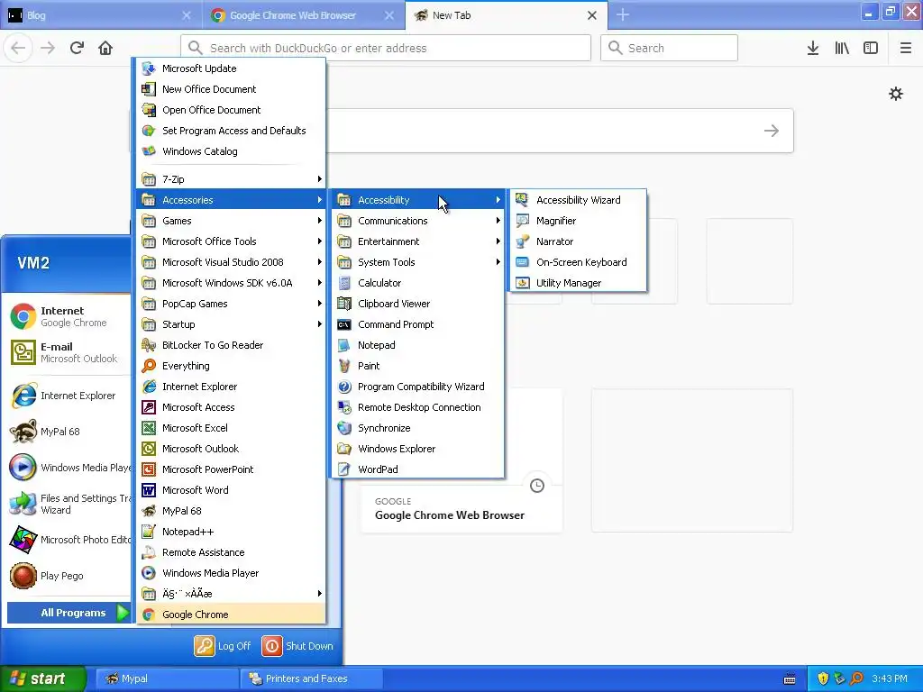Click the Shut Down button
923x692 pixels.
(x=297, y=645)
